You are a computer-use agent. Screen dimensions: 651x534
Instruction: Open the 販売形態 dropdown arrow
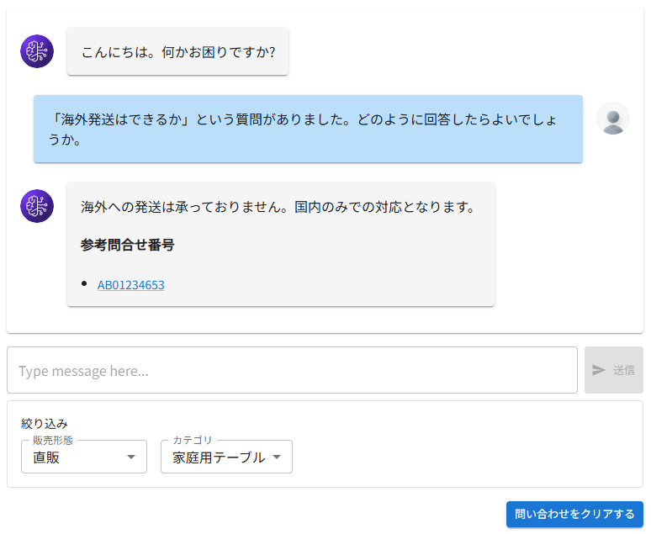pos(130,457)
